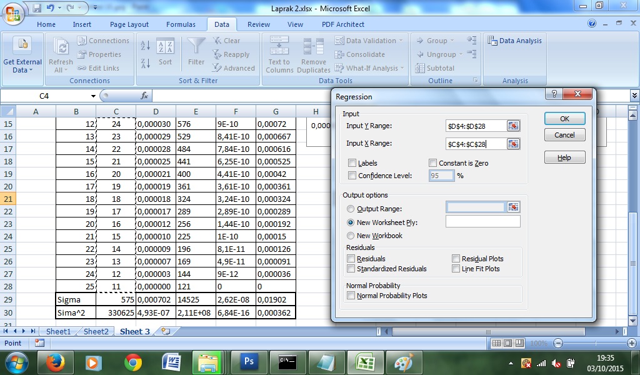Viewport: 640px width, 375px height.
Task: Select the Text to Columns tool
Action: pyautogui.click(x=279, y=53)
